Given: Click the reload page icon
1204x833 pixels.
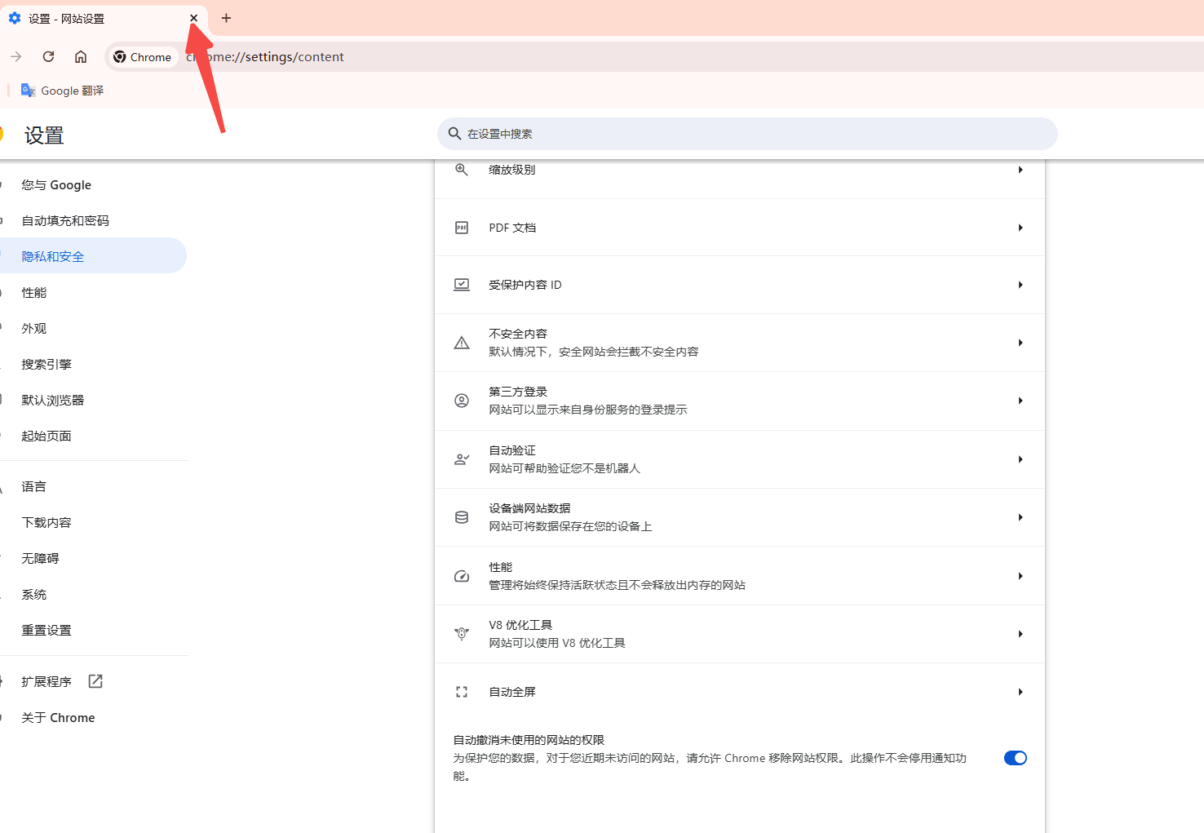Looking at the screenshot, I should pyautogui.click(x=48, y=56).
